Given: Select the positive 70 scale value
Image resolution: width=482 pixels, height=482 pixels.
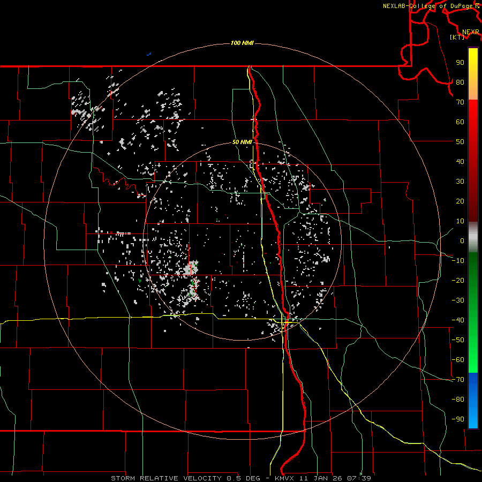Looking at the screenshot, I should pyautogui.click(x=460, y=102).
